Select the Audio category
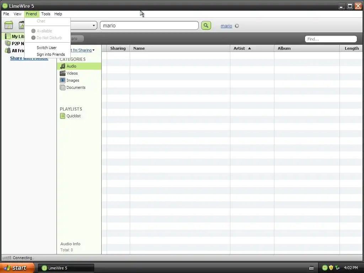This screenshot has width=364, height=273. pyautogui.click(x=79, y=66)
